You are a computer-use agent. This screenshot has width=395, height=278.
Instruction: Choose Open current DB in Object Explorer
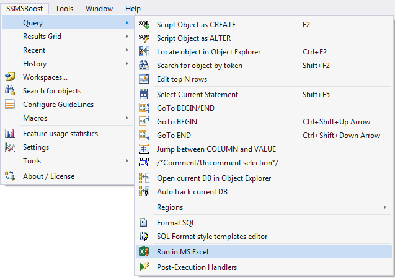(264, 178)
